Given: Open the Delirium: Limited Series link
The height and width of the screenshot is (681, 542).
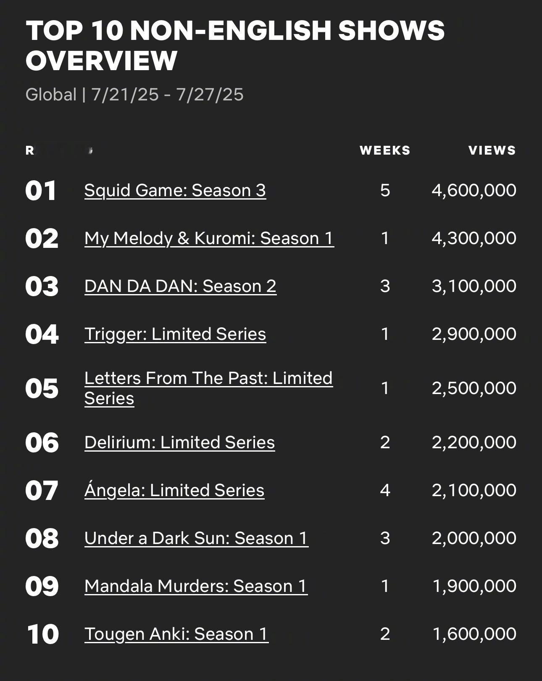Looking at the screenshot, I should [179, 442].
